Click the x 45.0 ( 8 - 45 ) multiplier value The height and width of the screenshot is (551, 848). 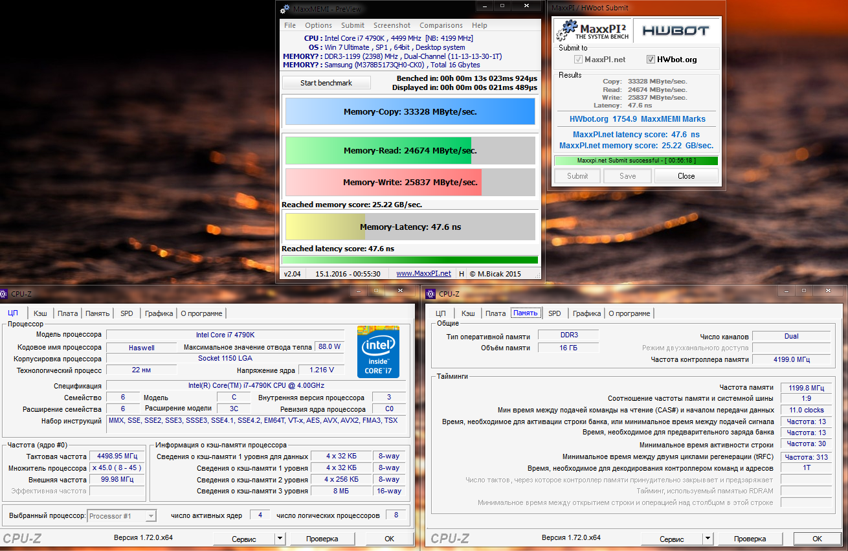(x=117, y=468)
